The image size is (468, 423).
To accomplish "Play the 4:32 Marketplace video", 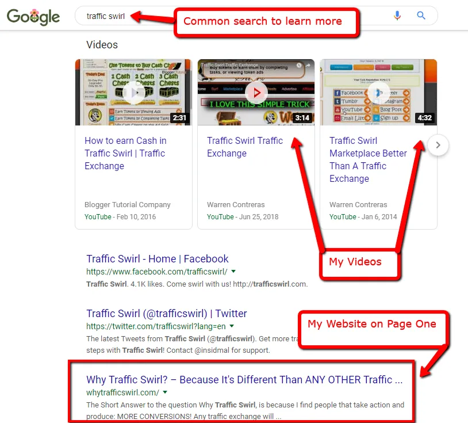I will tap(378, 92).
